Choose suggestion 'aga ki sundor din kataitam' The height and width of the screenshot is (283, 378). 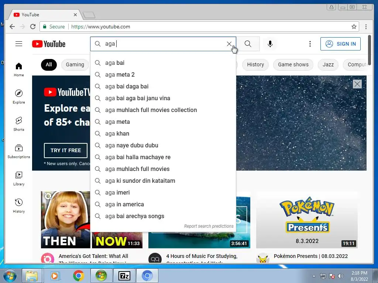coord(163,181)
